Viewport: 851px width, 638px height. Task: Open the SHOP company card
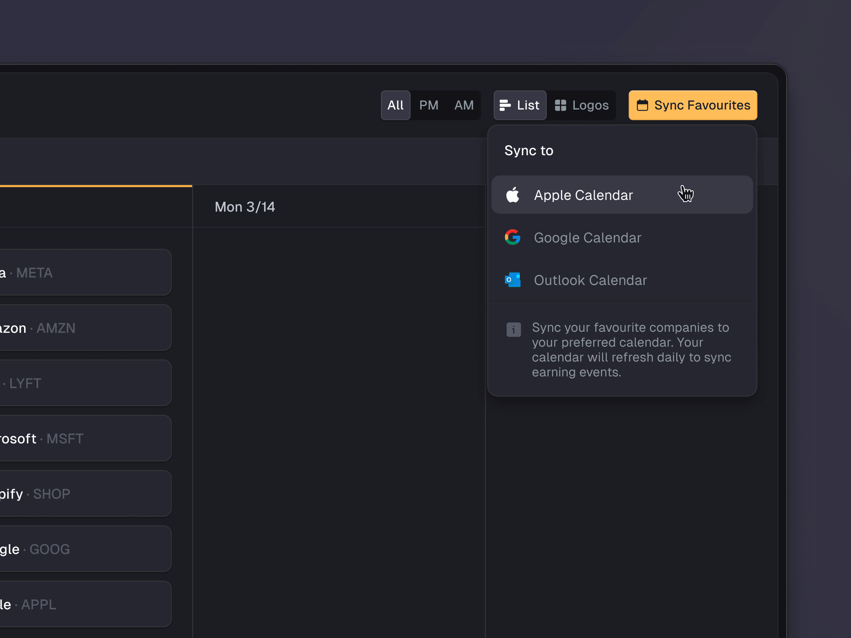pyautogui.click(x=85, y=493)
